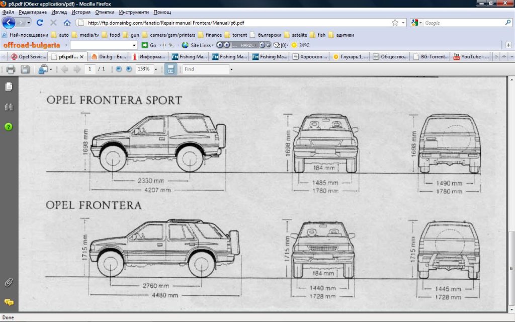Toggle the scrolling pages view button
Image resolution: width=515 pixels, height=322 pixels.
[x=170, y=69]
